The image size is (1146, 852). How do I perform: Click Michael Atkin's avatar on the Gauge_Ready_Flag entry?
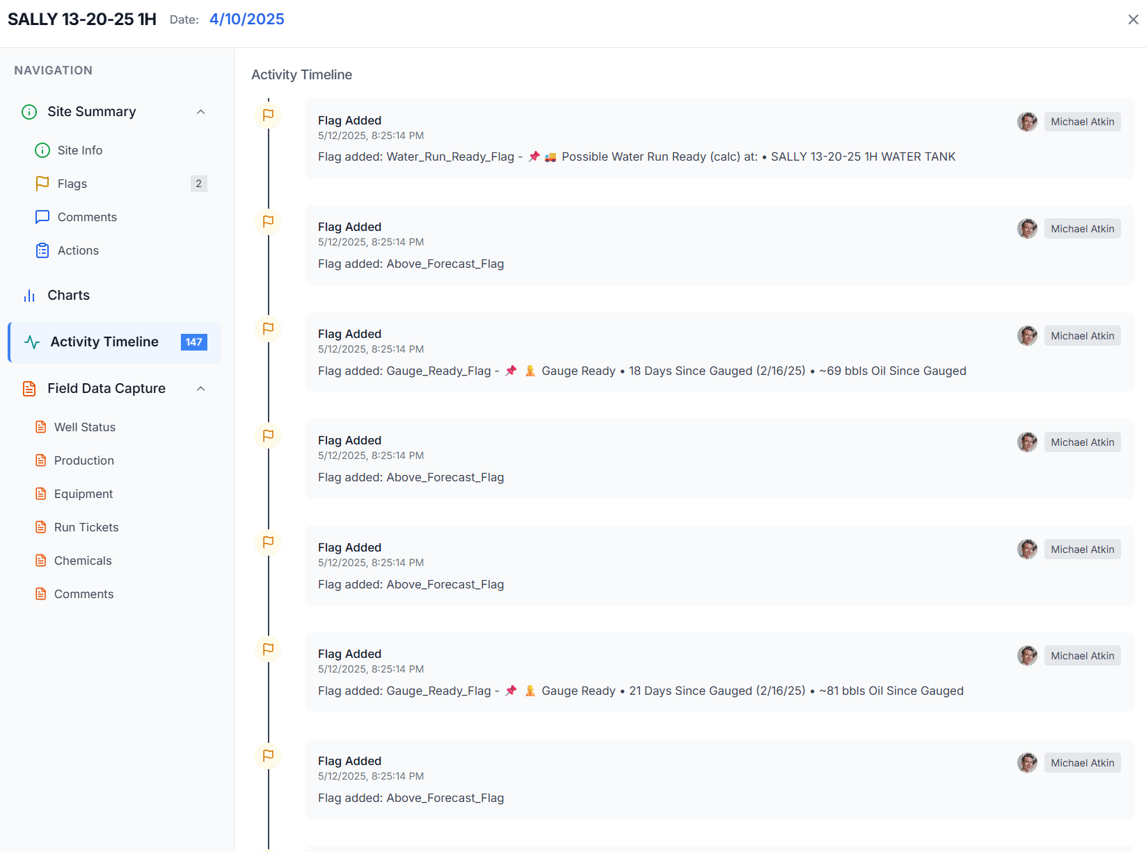(1027, 335)
